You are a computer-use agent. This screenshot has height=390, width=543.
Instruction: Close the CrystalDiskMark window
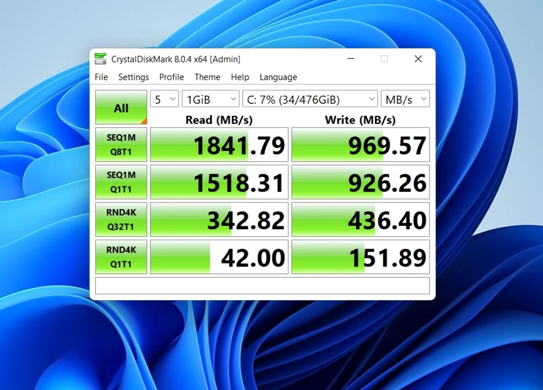point(419,59)
